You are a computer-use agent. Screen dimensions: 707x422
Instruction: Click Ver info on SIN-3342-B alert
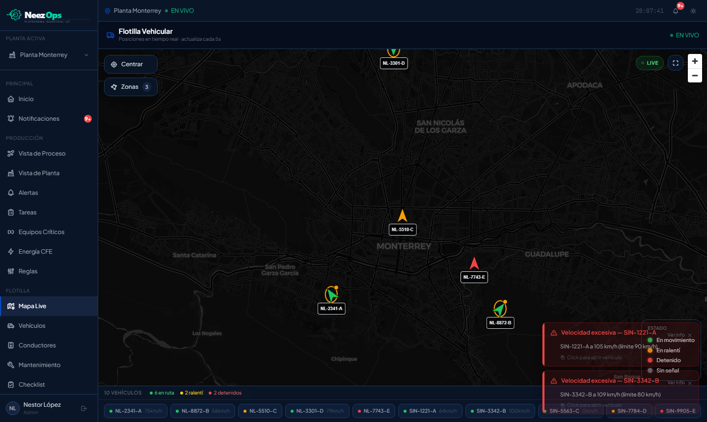click(676, 383)
